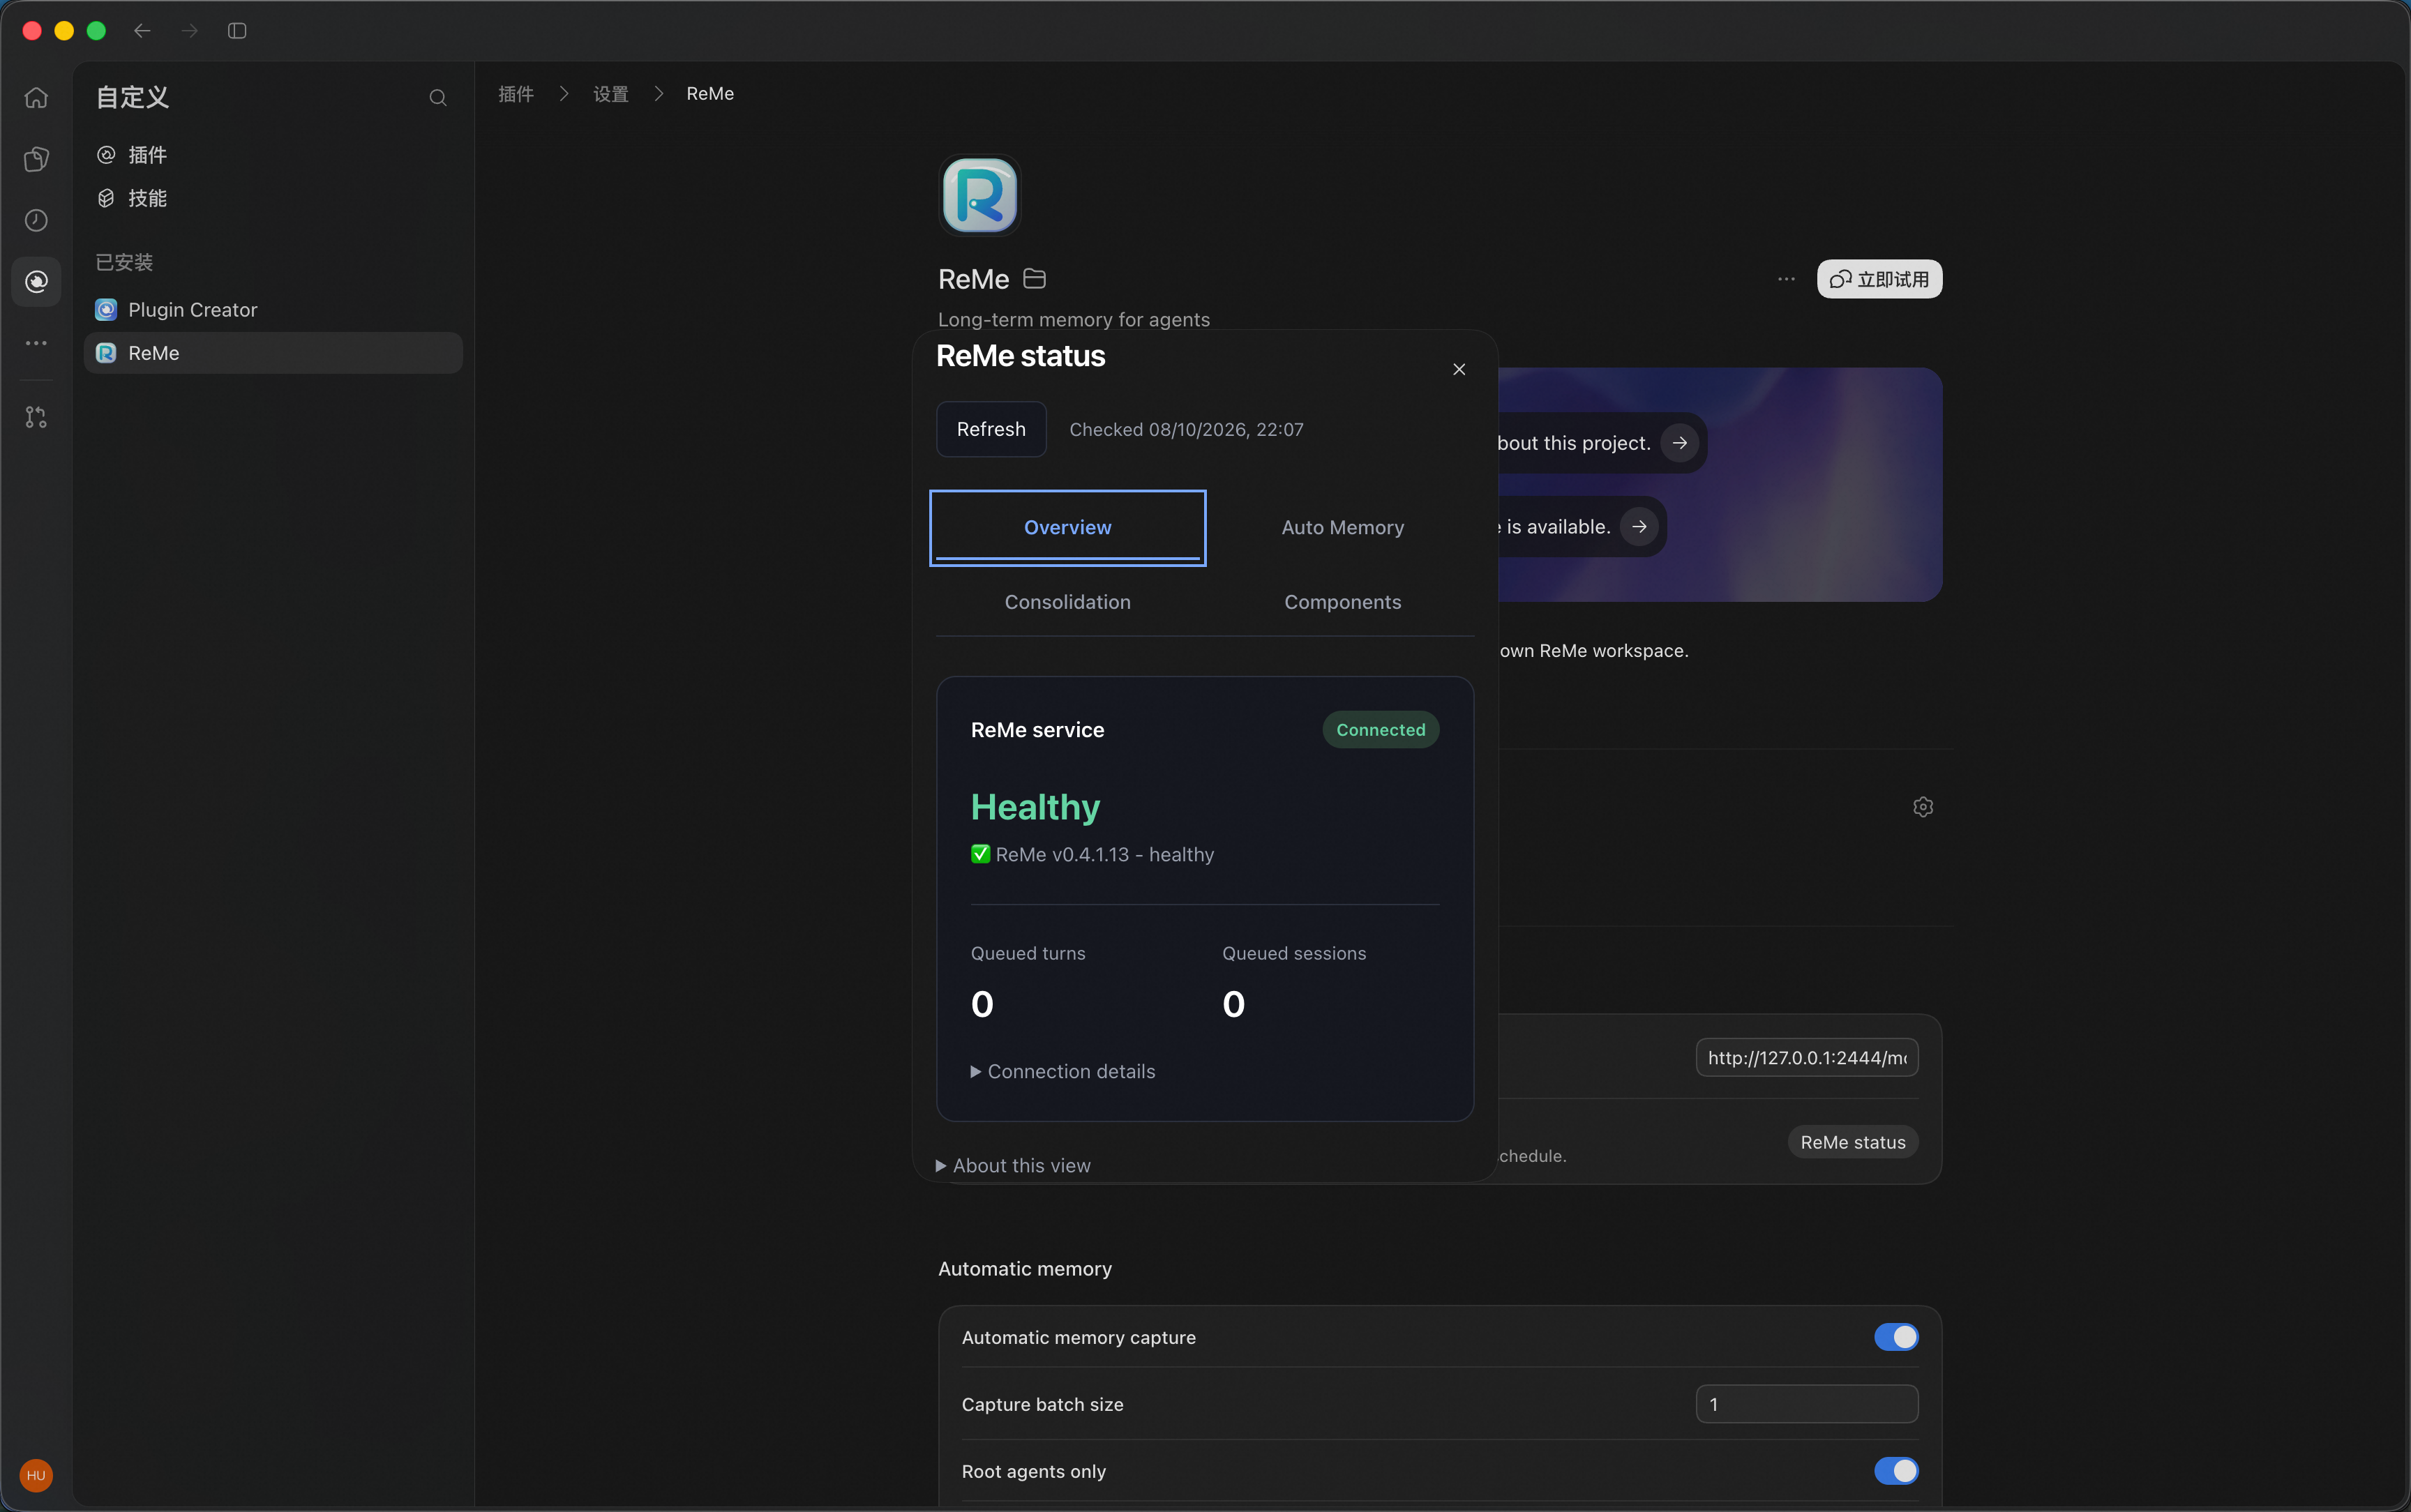Open the three-dot more icon in rail
The height and width of the screenshot is (1512, 2411).
coord(36,343)
